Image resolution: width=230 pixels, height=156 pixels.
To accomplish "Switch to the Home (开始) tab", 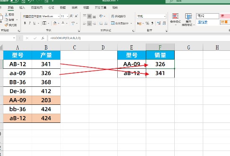I will pos(10,8).
